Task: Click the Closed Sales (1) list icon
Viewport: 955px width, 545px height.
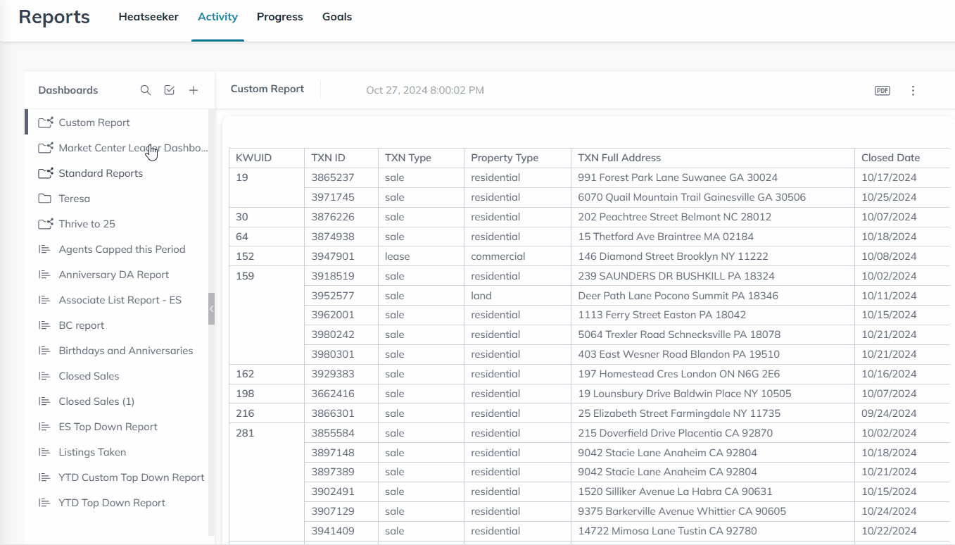Action: coord(45,401)
